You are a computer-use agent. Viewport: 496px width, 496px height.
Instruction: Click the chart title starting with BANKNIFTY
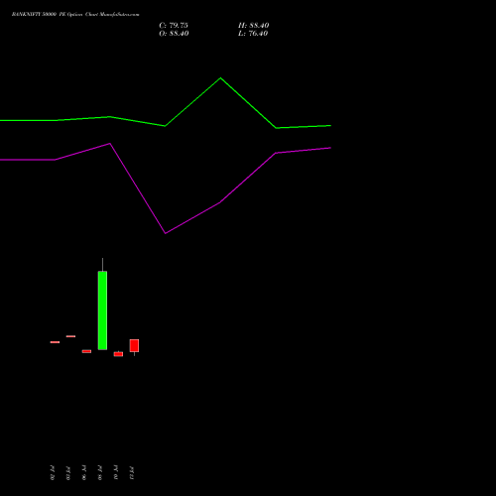click(x=75, y=15)
